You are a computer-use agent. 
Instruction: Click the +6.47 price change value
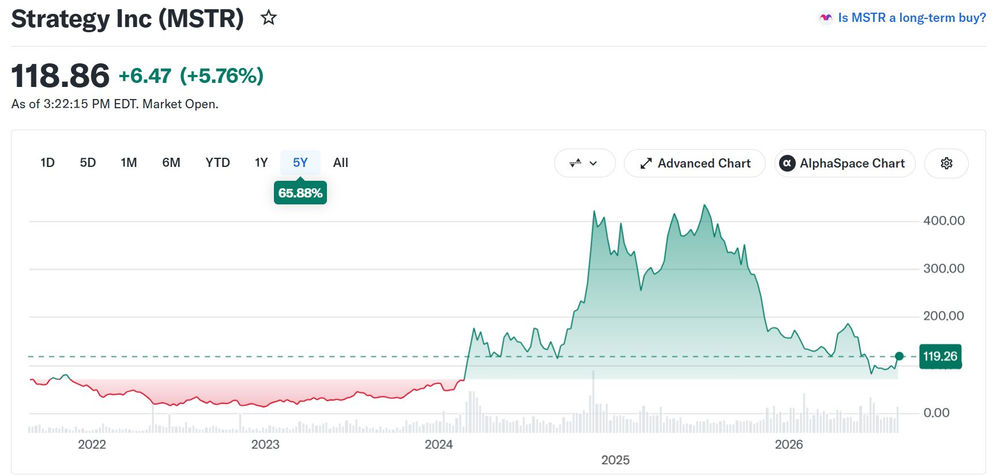point(145,76)
